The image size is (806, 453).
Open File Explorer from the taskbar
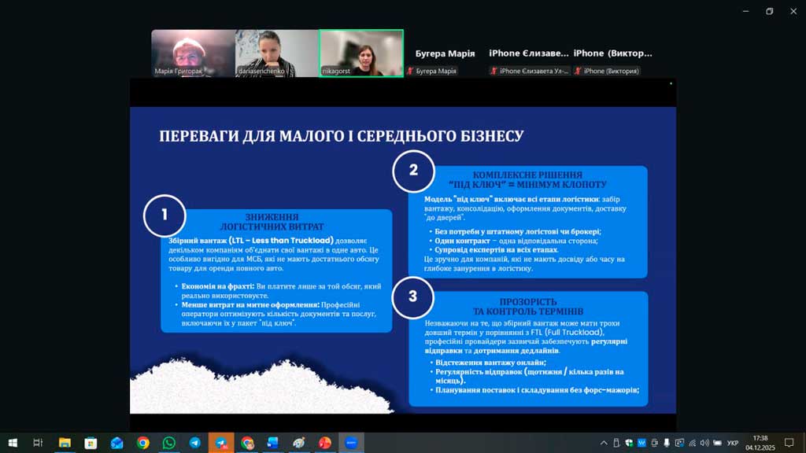[65, 443]
